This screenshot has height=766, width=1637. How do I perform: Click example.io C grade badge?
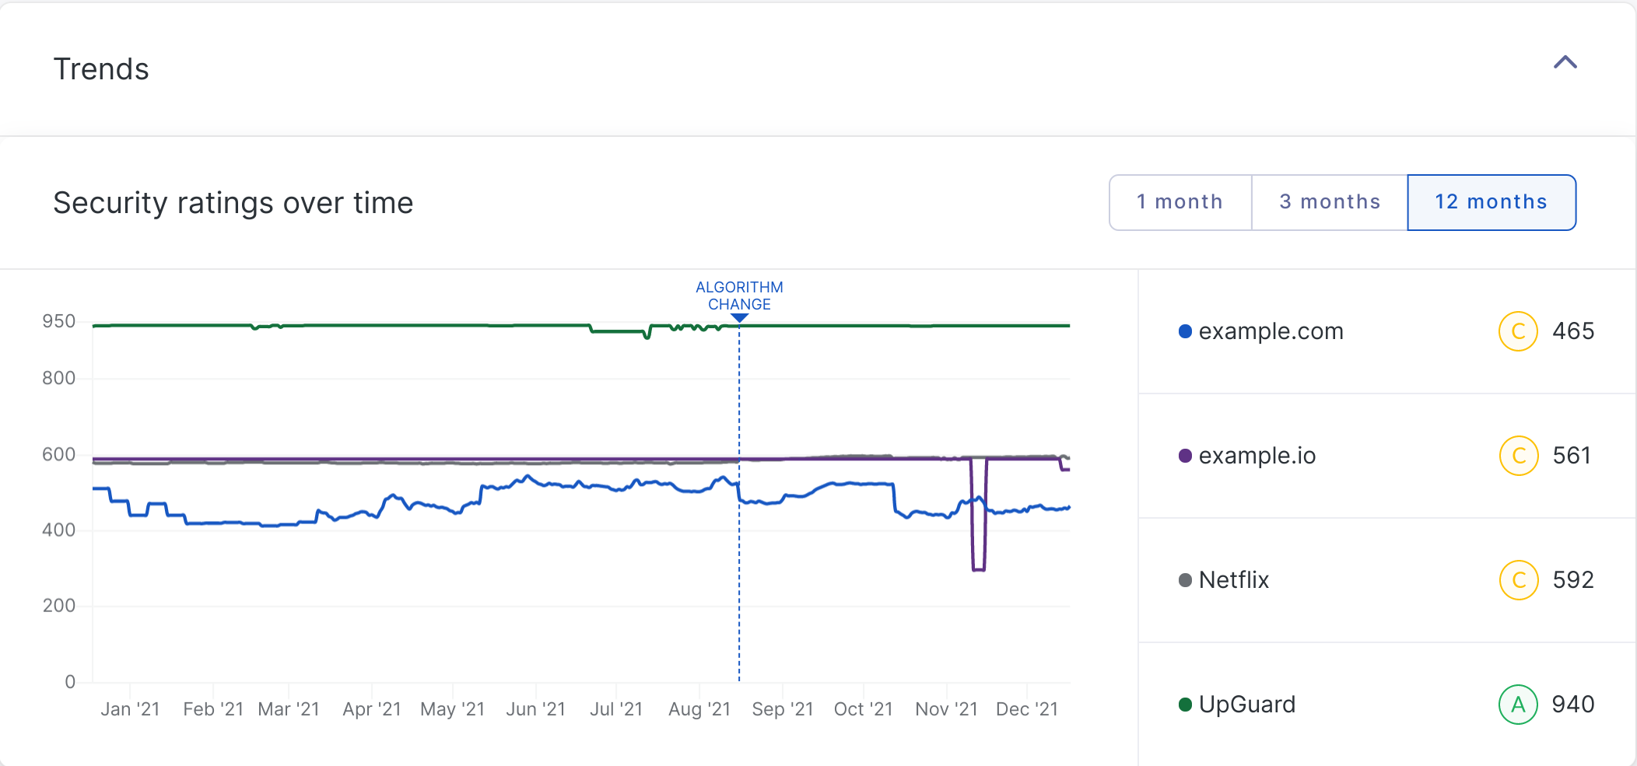1518,456
